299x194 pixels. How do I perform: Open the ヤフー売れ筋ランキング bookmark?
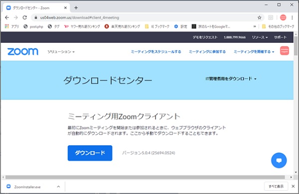click(x=82, y=26)
